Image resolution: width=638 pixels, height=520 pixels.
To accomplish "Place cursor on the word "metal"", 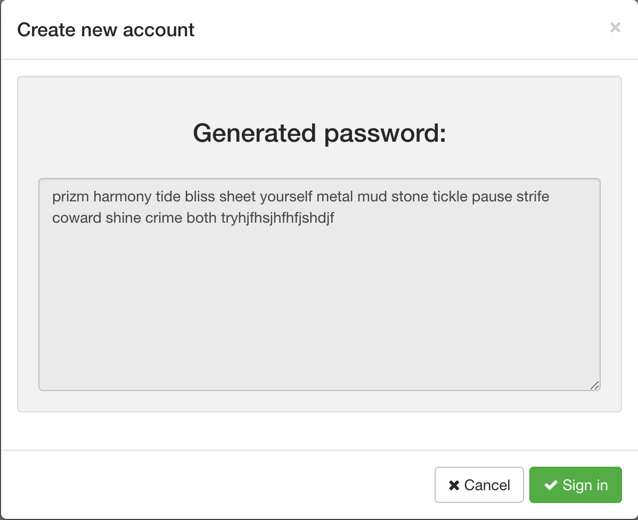I will (x=334, y=197).
